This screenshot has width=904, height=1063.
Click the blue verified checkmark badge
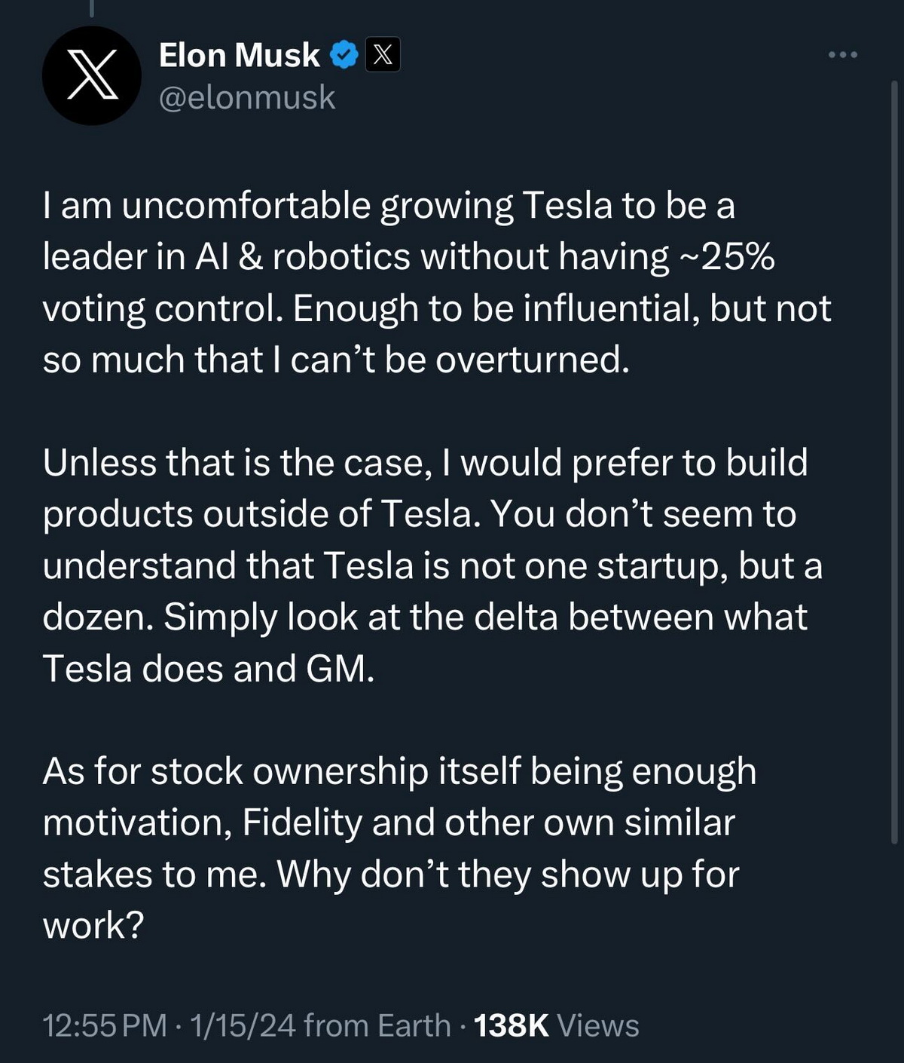click(x=344, y=55)
